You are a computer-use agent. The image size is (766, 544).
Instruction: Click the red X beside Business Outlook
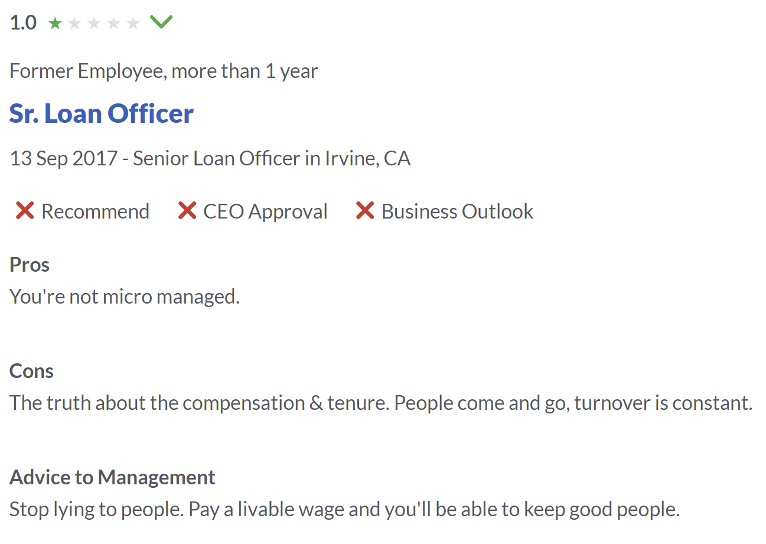pyautogui.click(x=365, y=210)
